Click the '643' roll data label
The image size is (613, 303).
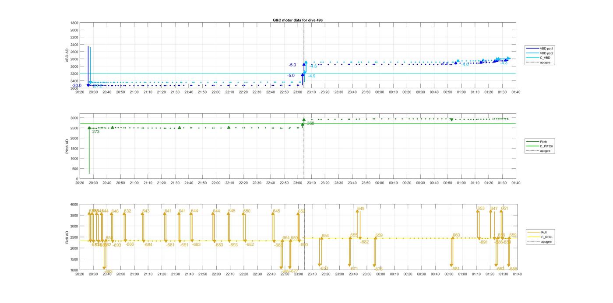click(x=146, y=211)
